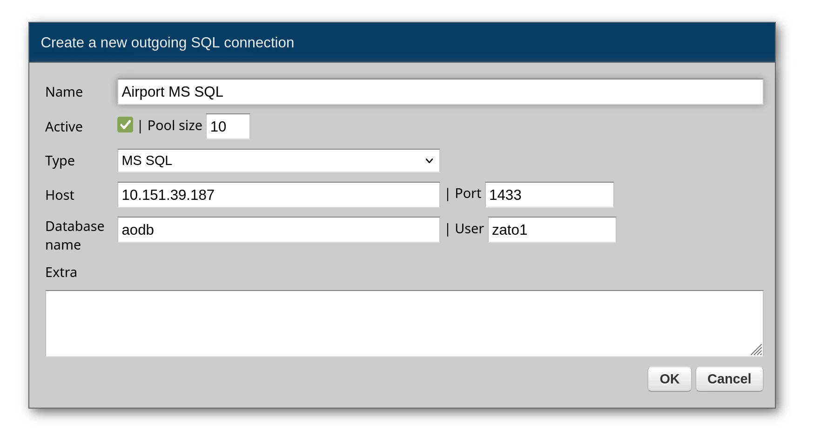Click the Name field containing Airport MS SQL
This screenshot has width=814, height=436.
pyautogui.click(x=440, y=92)
